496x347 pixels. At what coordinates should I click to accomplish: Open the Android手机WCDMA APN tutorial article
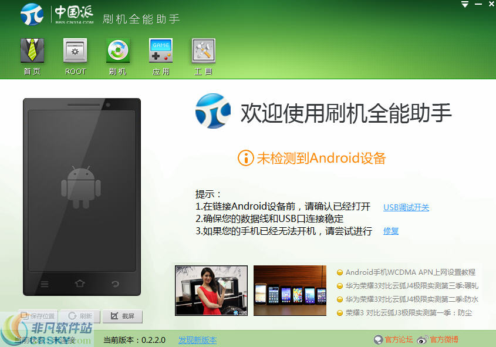[410, 272]
